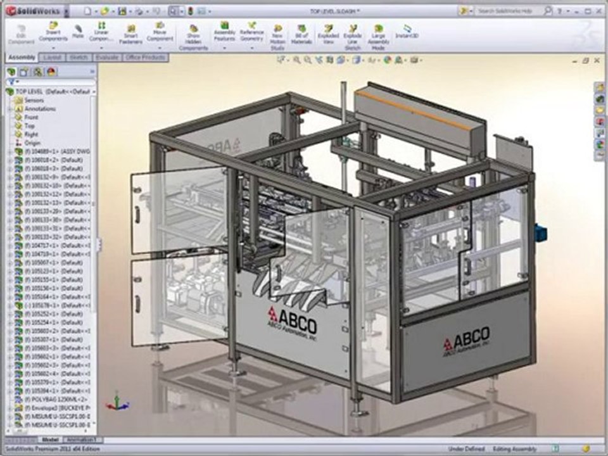Click the Exploded View tool
This screenshot has width=608, height=456.
point(328,34)
